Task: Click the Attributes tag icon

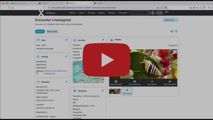Action: pos(75,91)
